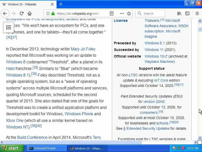The height and width of the screenshot is (152, 202).
Task: Click the vertical scrollbar thumb
Action: [x=200, y=29]
